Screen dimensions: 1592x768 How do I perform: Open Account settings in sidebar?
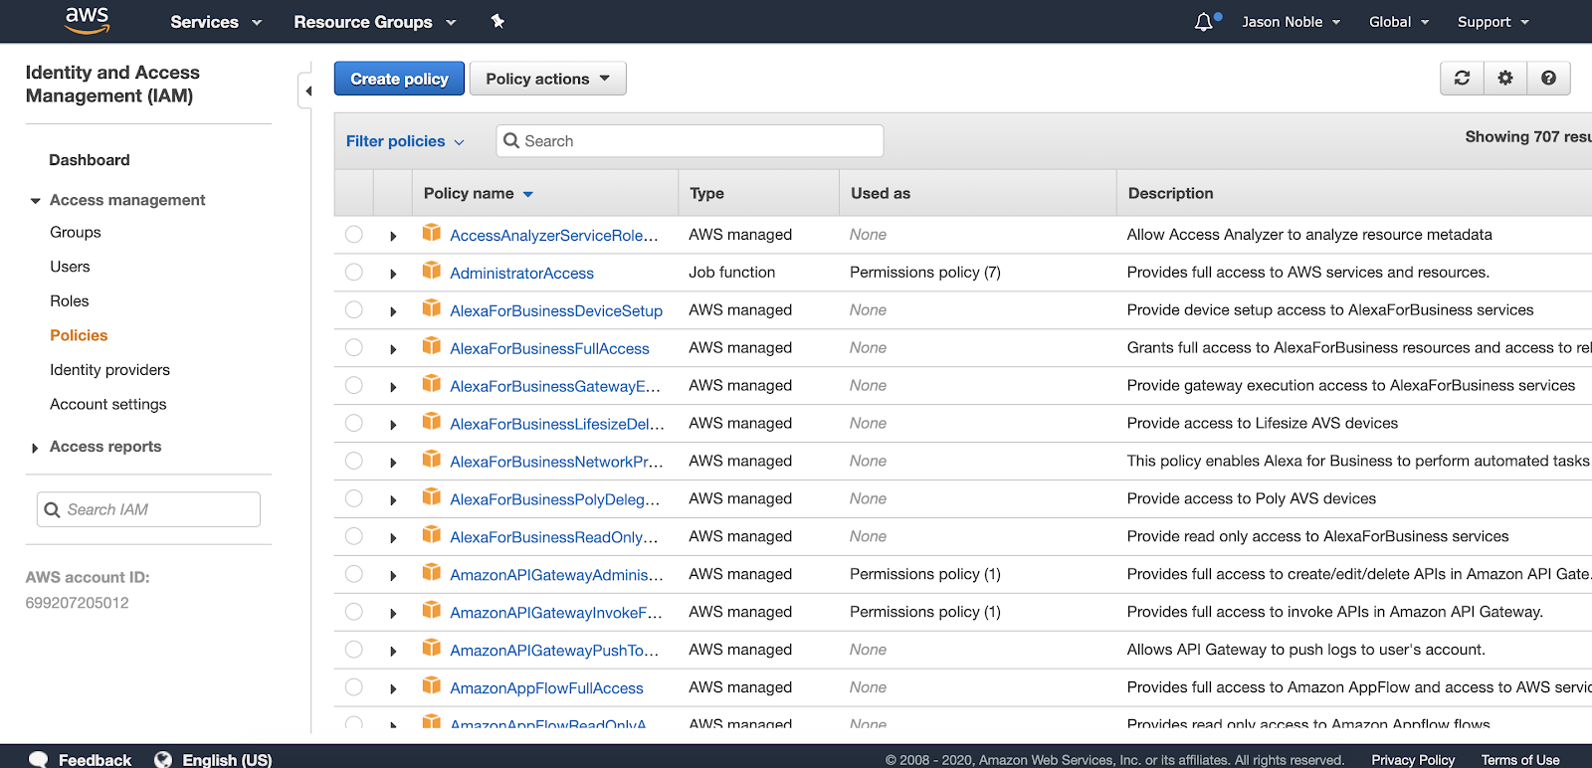pos(108,404)
